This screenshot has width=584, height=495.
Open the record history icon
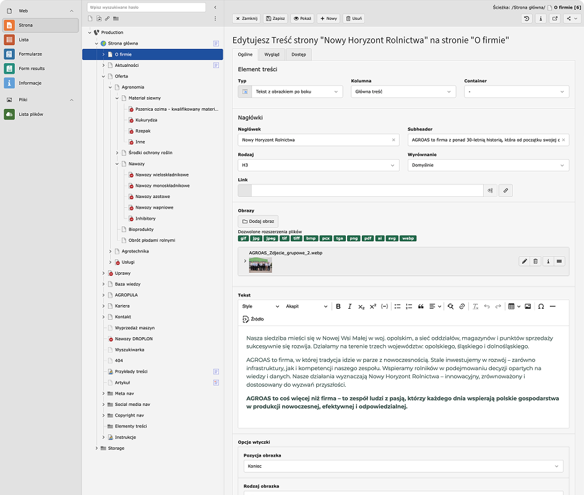click(526, 19)
